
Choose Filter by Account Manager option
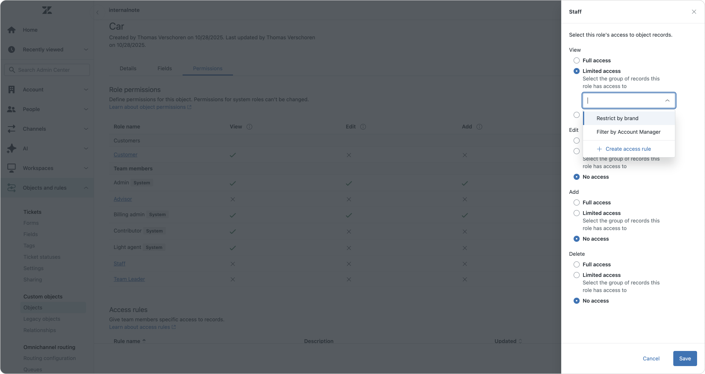(x=629, y=132)
